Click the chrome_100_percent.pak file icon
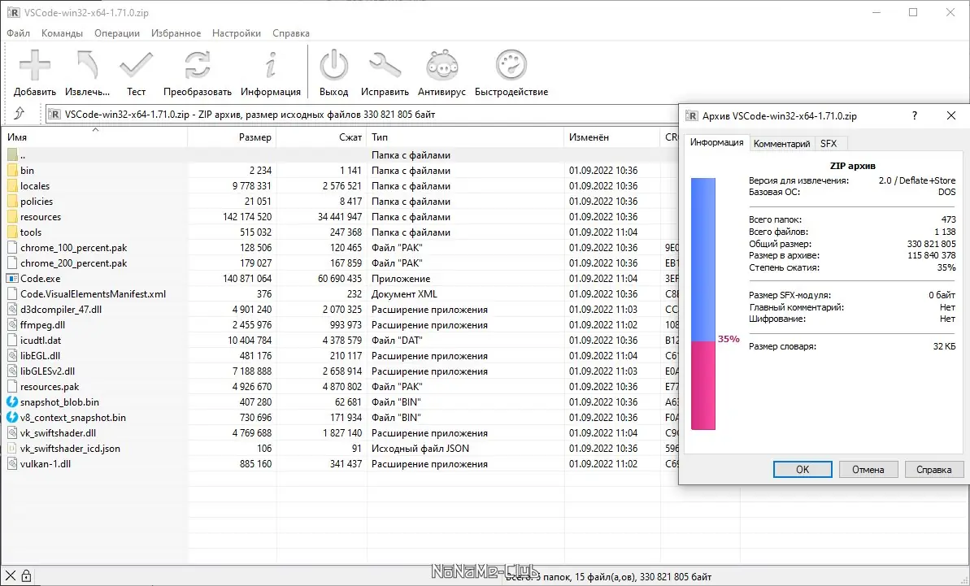This screenshot has width=970, height=586. 12,247
